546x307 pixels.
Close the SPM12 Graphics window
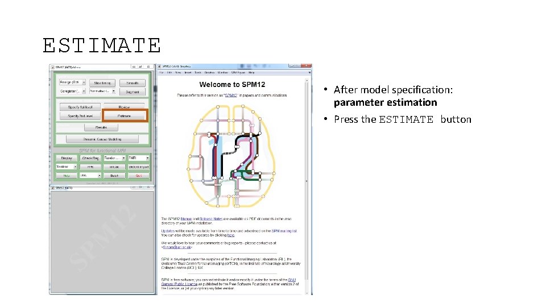[x=307, y=66]
